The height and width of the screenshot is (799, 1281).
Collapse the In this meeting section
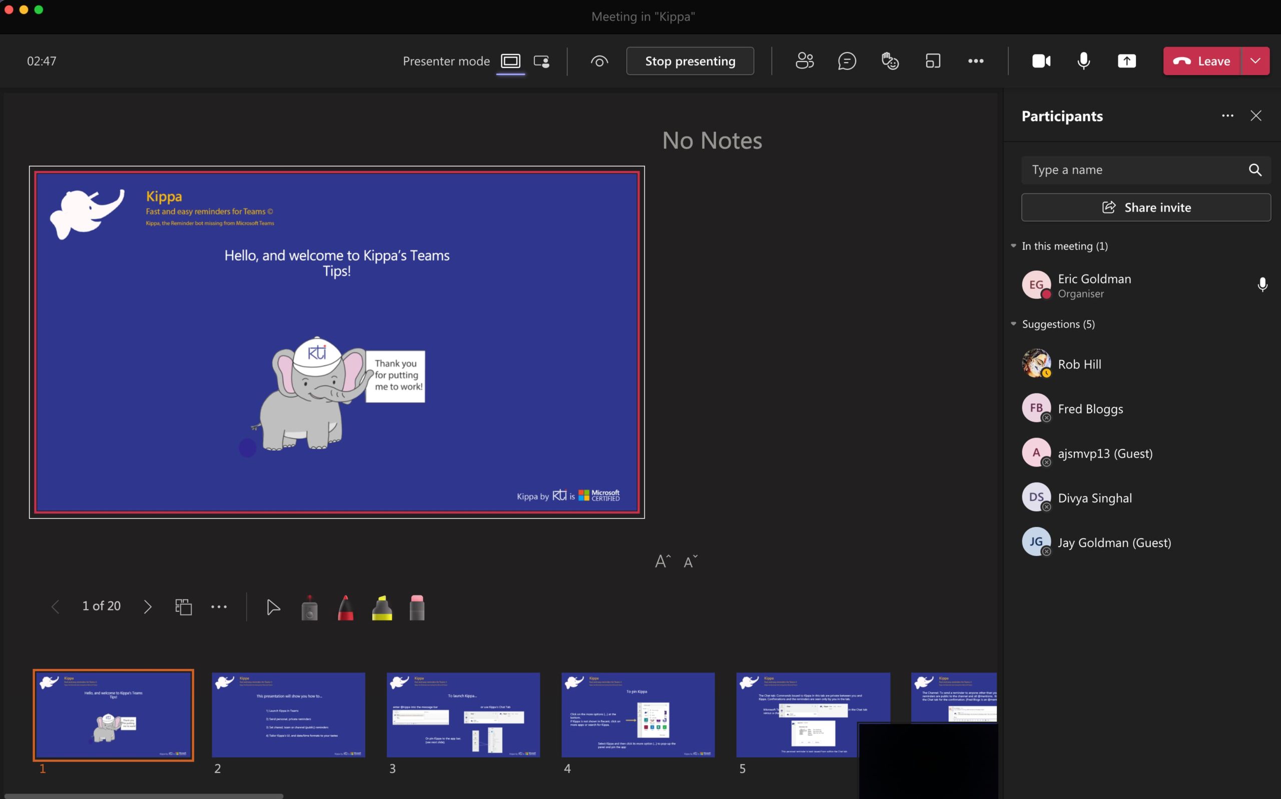[1013, 245]
